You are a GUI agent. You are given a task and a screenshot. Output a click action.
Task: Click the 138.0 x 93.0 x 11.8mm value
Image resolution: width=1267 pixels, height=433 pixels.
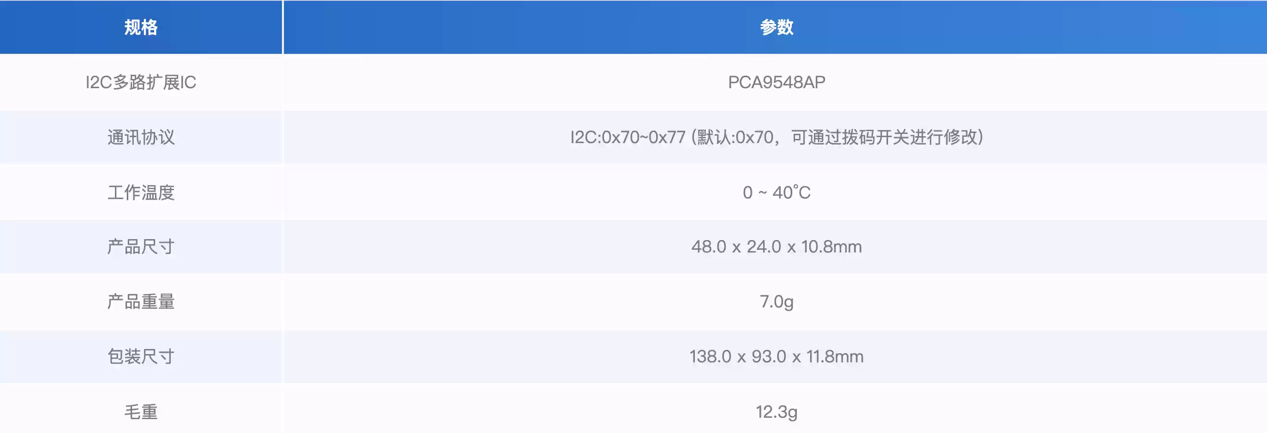776,357
